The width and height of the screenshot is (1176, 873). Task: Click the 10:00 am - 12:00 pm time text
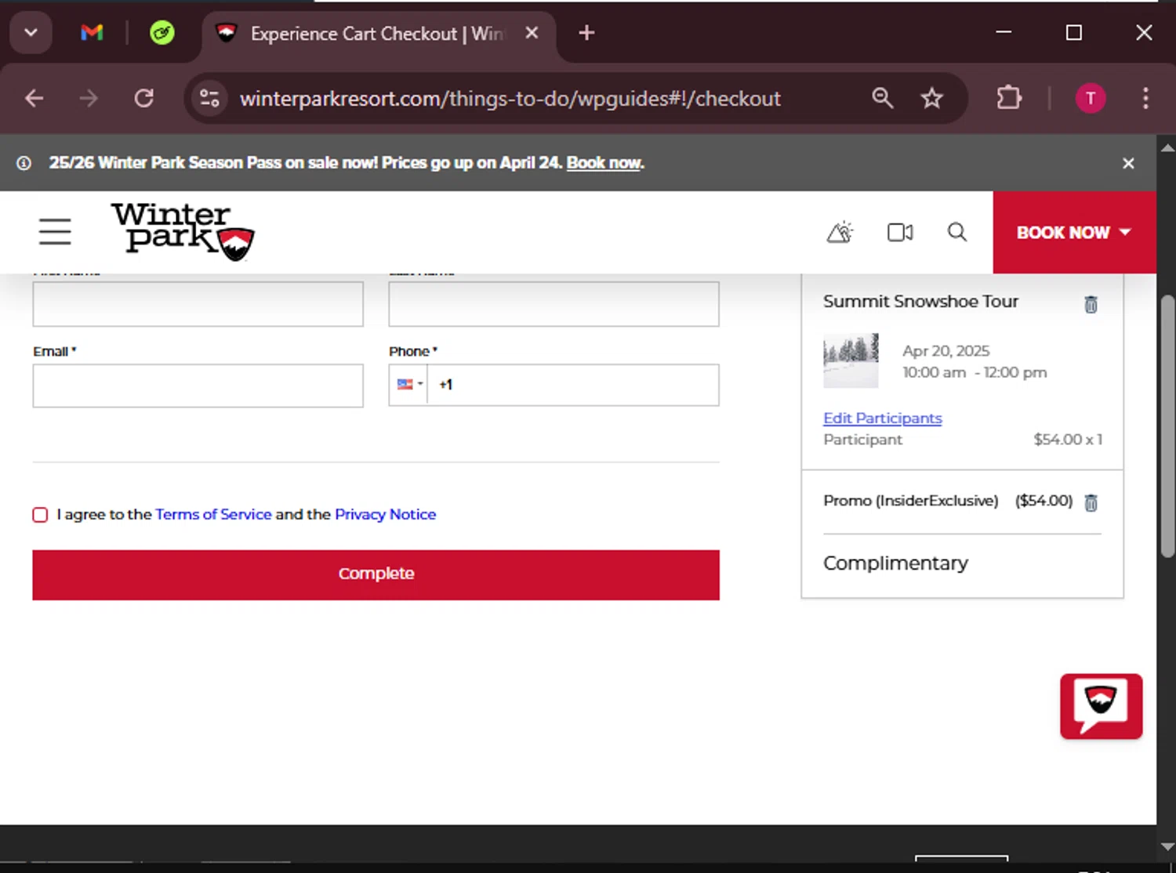(975, 372)
